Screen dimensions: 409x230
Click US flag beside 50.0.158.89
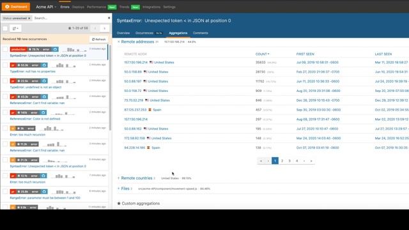tap(146, 72)
